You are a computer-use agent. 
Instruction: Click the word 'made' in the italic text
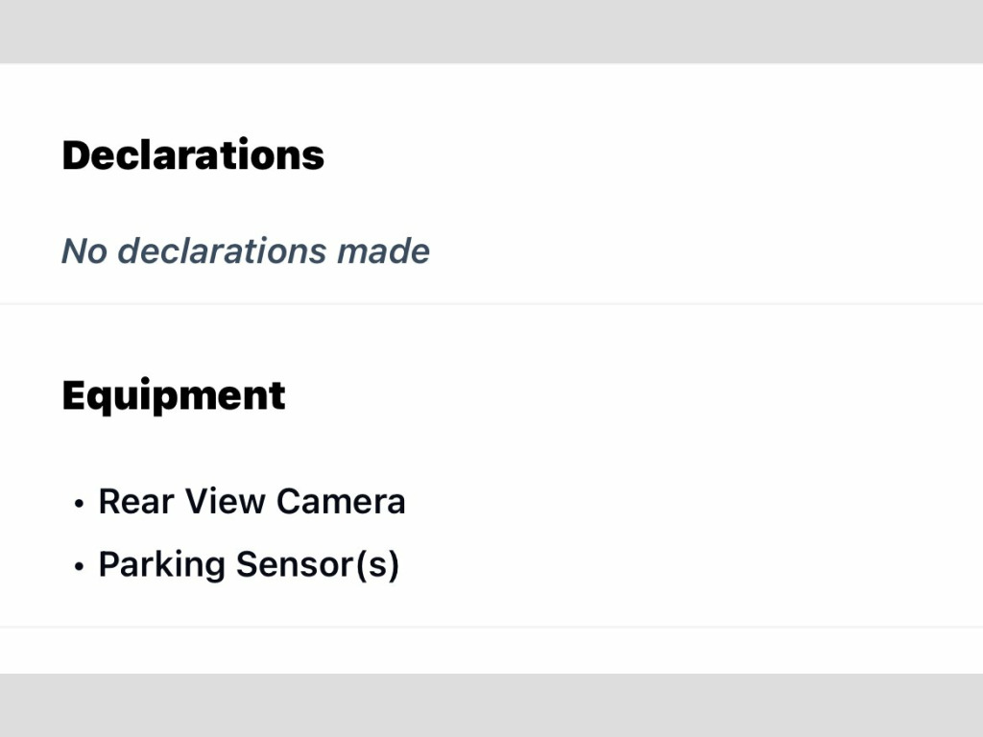click(383, 250)
